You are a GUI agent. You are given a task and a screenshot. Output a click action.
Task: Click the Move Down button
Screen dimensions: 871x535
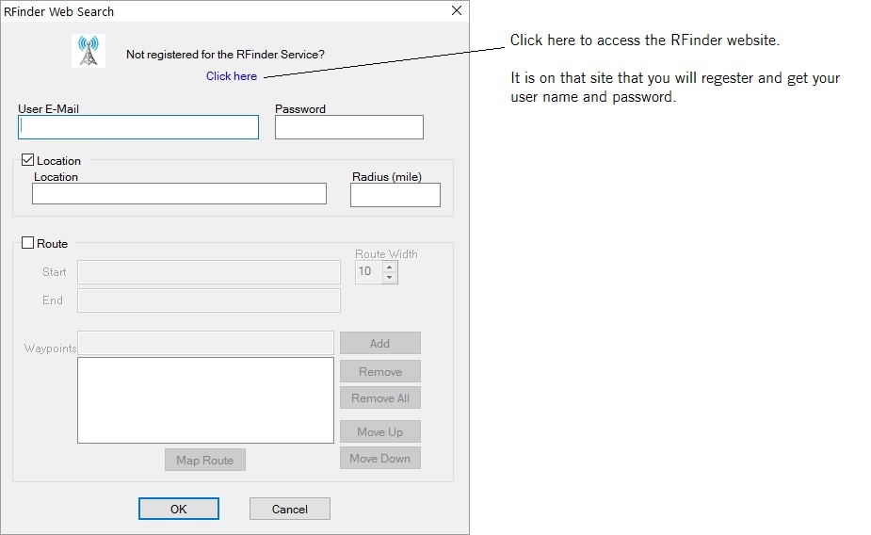(380, 459)
